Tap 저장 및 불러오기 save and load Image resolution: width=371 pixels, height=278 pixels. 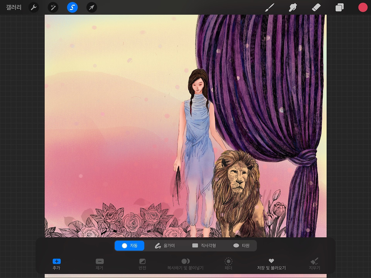pyautogui.click(x=271, y=264)
